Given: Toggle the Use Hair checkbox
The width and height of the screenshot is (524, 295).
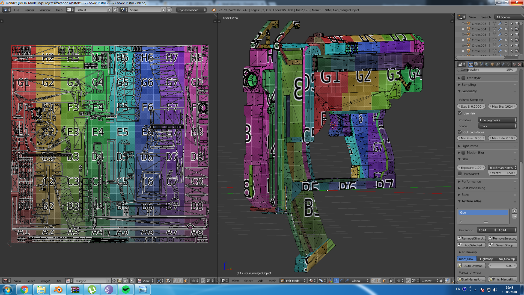Looking at the screenshot, I should click(460, 113).
